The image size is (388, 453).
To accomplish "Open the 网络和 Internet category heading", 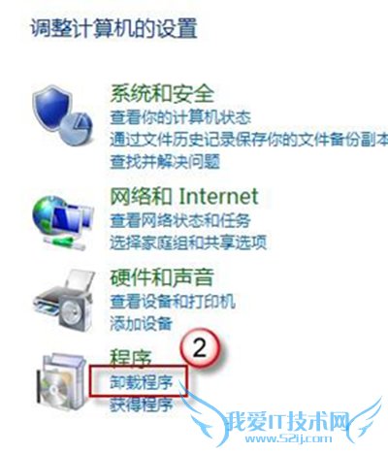I will (184, 197).
